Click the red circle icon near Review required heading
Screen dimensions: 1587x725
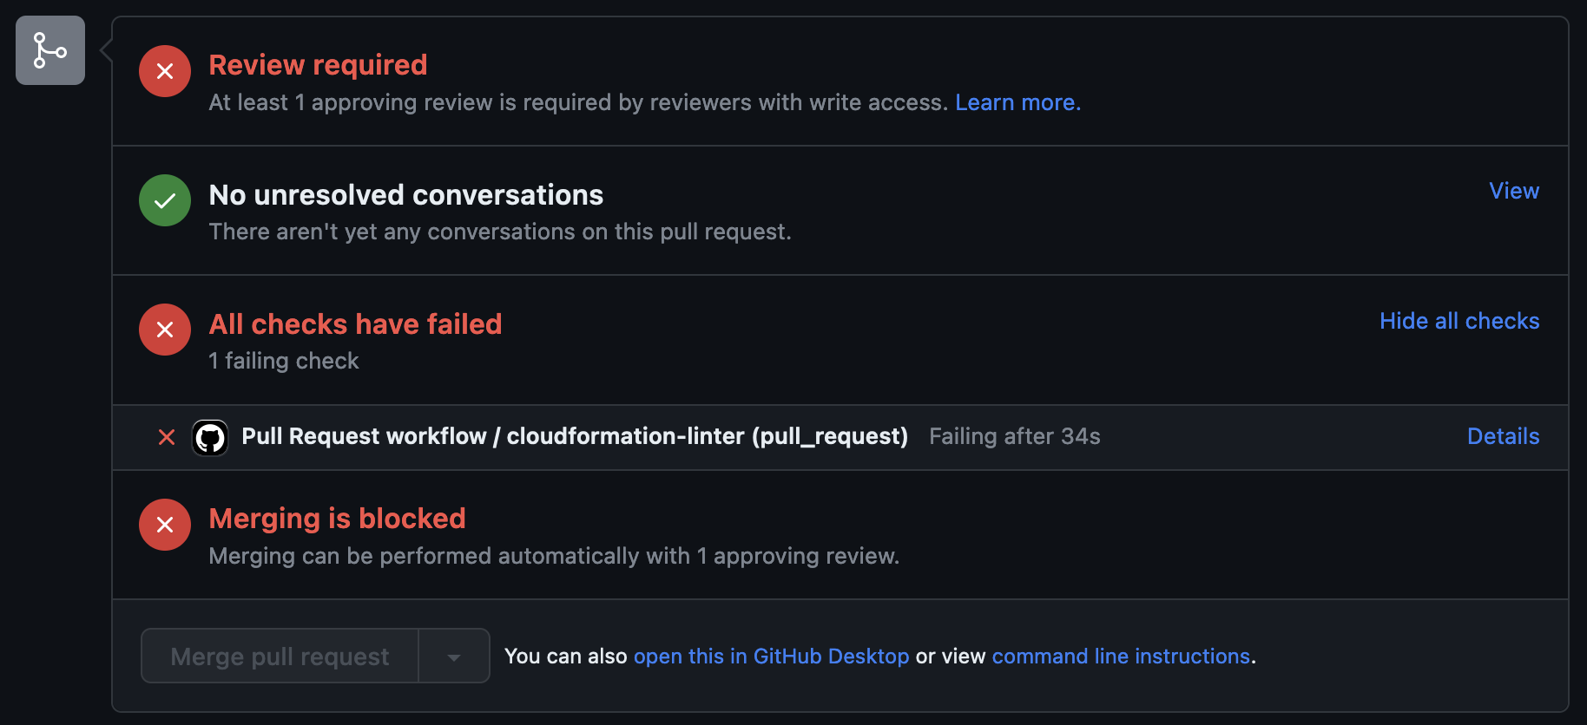coord(164,70)
